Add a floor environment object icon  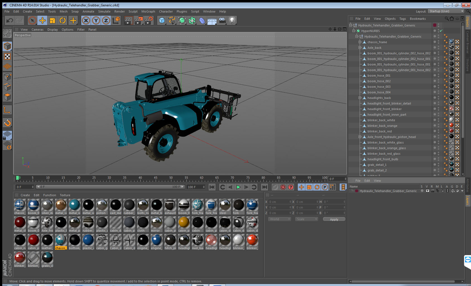[x=212, y=20]
